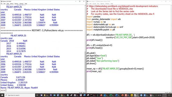
Task: Click the 'plt.show()' line
Action: coord(91,64)
